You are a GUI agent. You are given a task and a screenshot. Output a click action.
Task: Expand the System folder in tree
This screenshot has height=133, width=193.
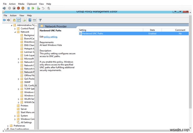coord(14,116)
